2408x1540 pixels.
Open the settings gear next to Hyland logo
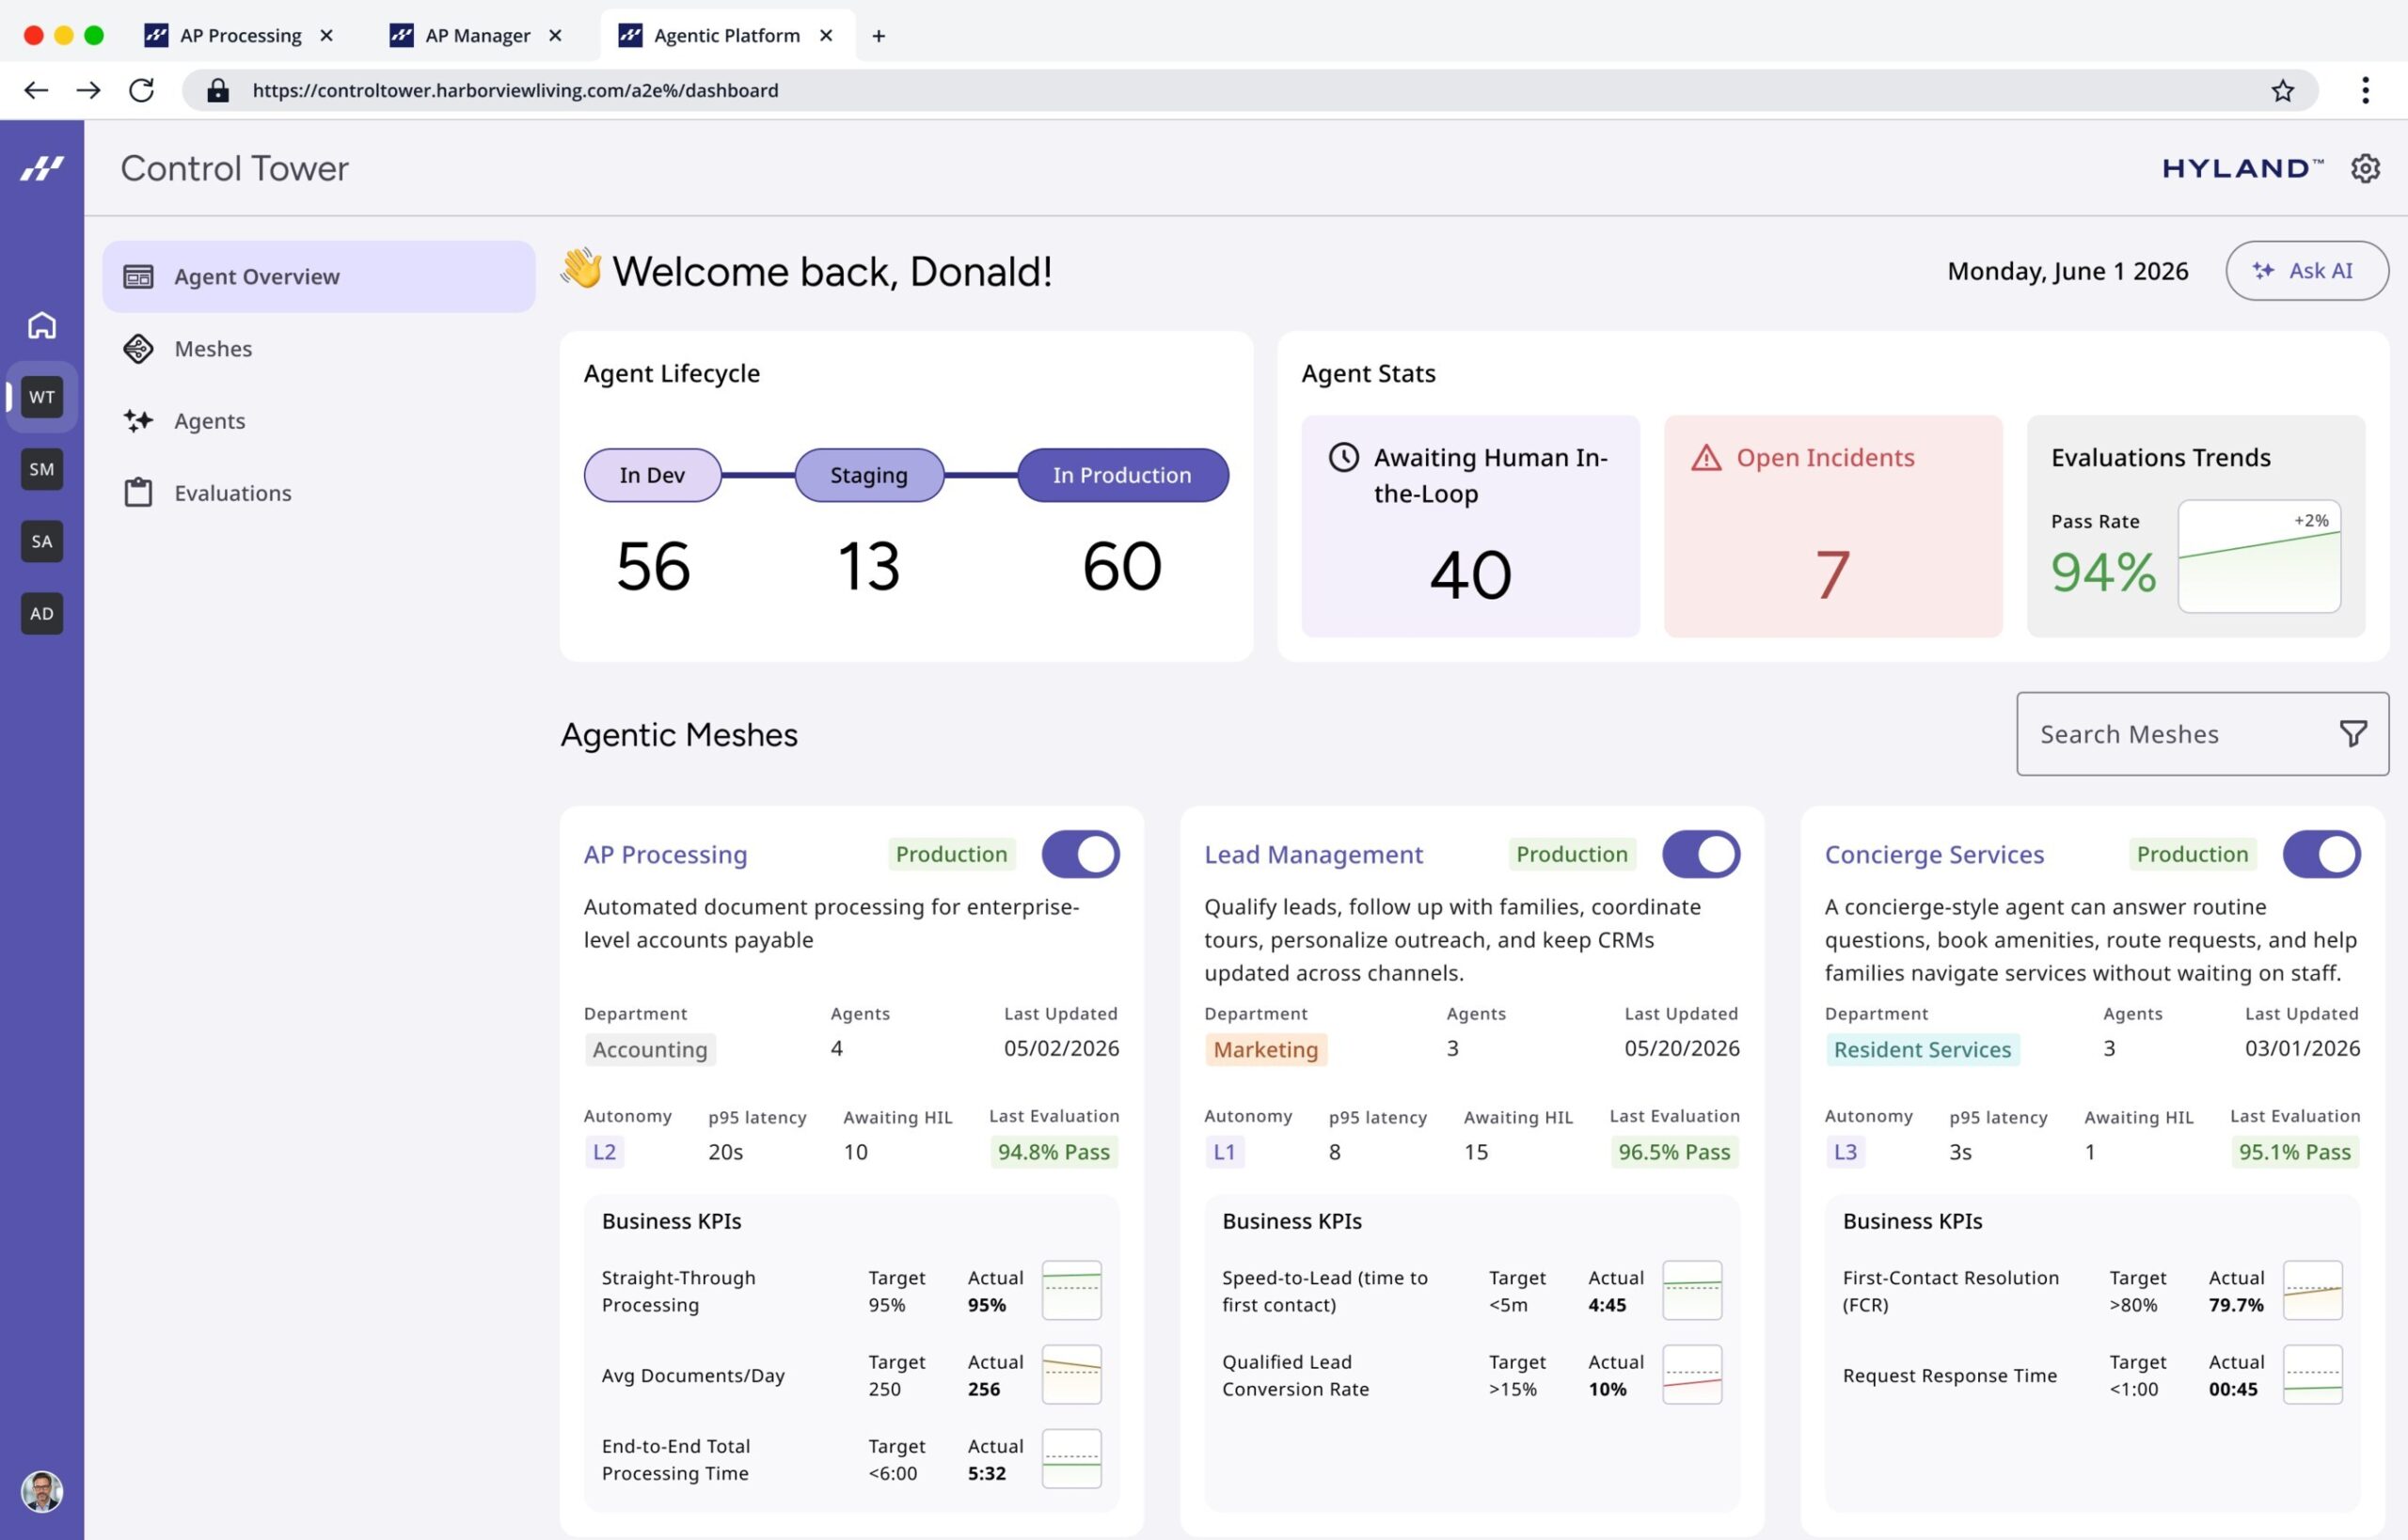point(2364,168)
